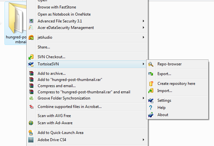Click the Help question mark icon
The width and height of the screenshot is (214, 146).
tap(151, 108)
